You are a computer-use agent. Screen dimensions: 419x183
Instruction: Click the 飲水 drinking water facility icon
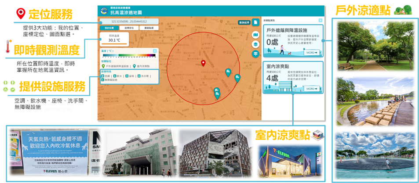(115, 76)
